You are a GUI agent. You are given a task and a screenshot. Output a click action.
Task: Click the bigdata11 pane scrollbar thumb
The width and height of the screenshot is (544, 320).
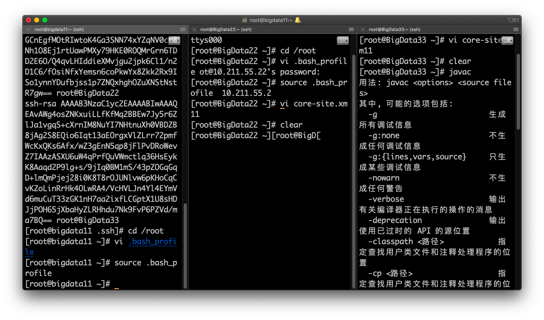coord(185,246)
